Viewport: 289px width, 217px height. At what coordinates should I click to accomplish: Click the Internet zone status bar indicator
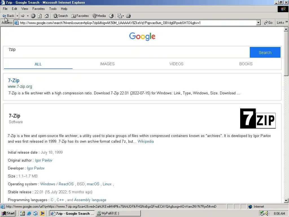click(256, 207)
